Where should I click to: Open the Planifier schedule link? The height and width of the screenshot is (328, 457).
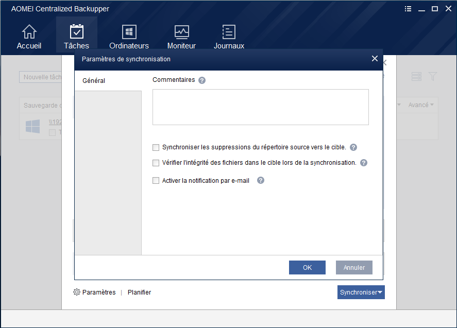[x=139, y=292]
